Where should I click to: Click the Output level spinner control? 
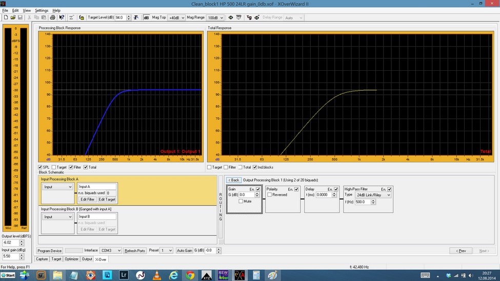[x=22, y=243]
